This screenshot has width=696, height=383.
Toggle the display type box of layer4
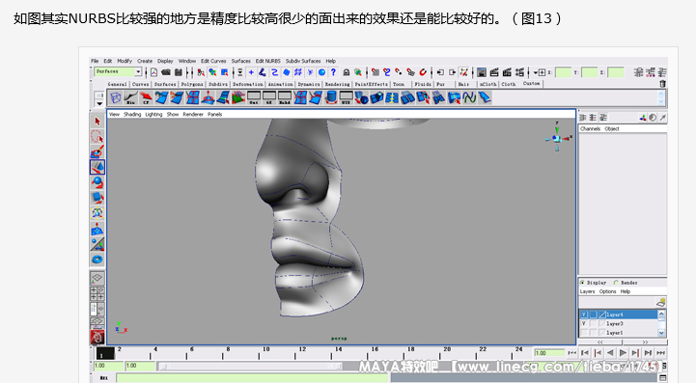point(593,315)
